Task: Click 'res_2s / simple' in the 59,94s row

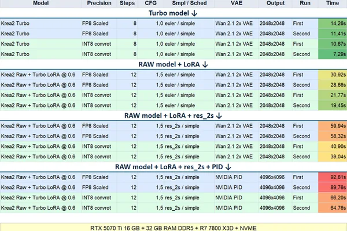Action: click(182, 126)
